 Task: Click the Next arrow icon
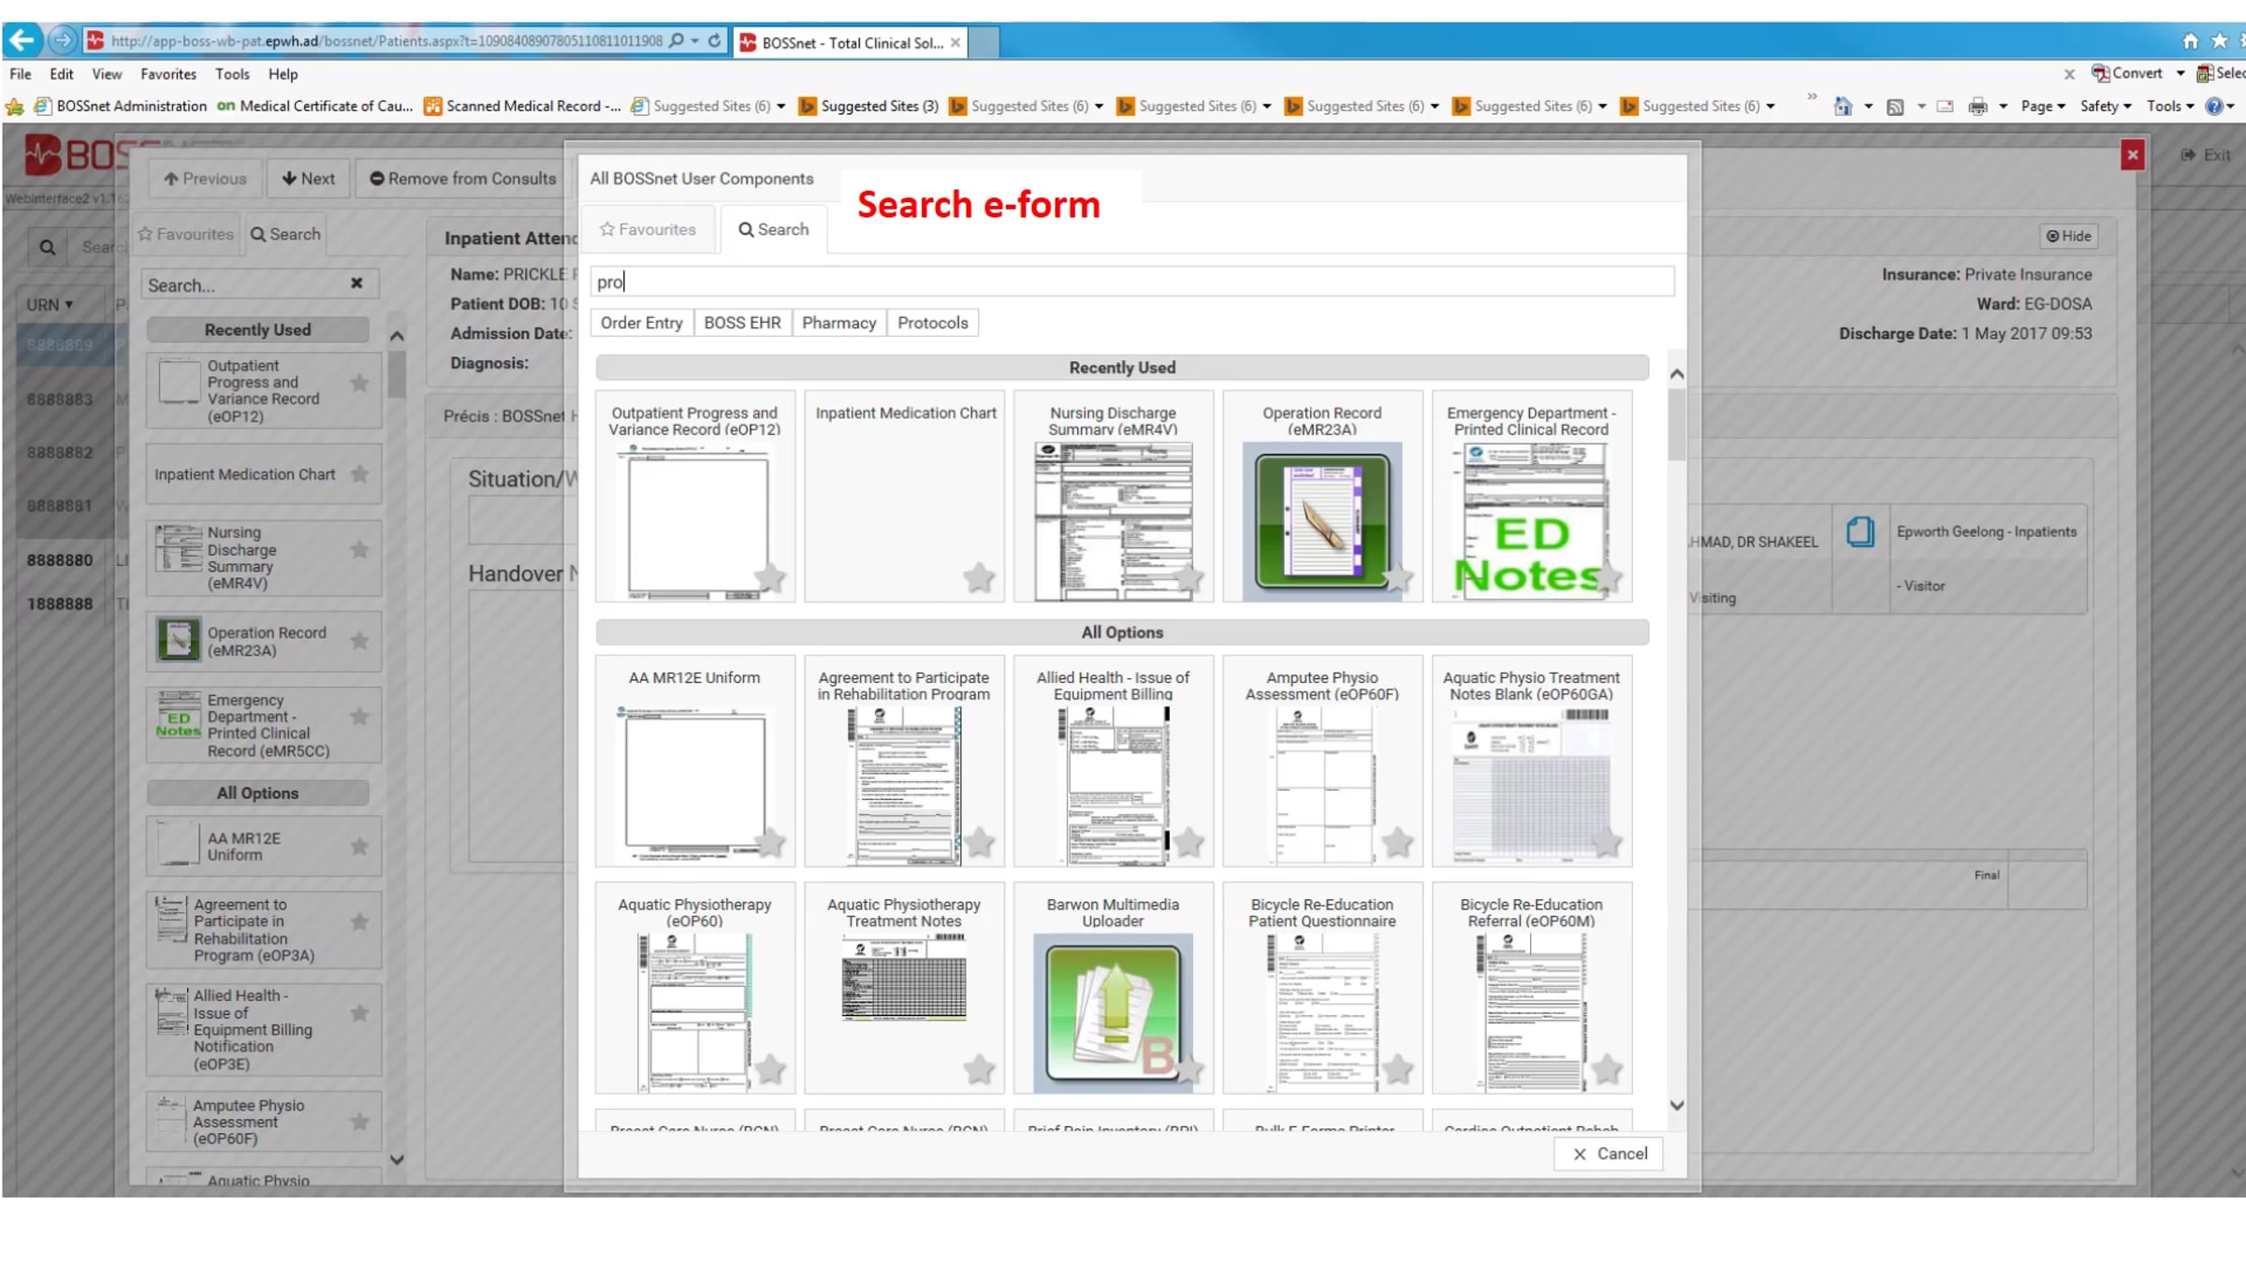click(289, 179)
